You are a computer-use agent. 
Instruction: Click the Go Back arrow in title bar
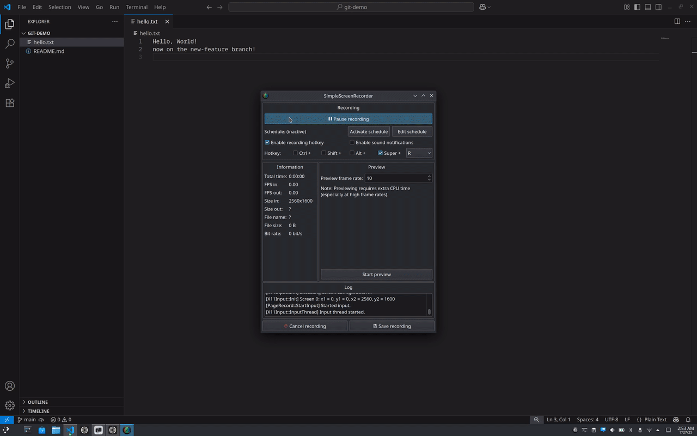point(209,7)
